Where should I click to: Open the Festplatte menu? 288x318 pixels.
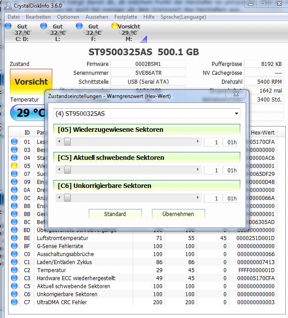pyautogui.click(x=126, y=17)
